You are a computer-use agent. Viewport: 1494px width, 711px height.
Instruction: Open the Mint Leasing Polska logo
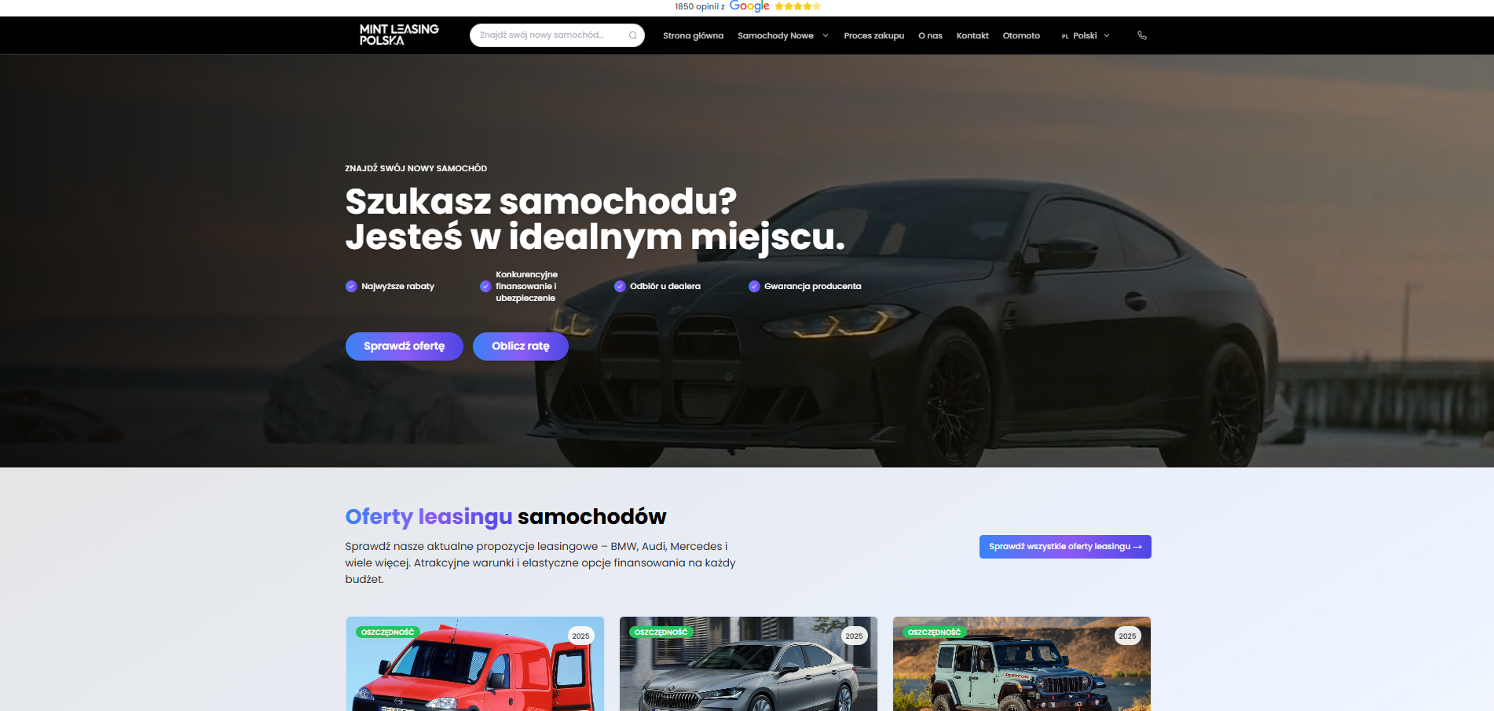pos(399,35)
